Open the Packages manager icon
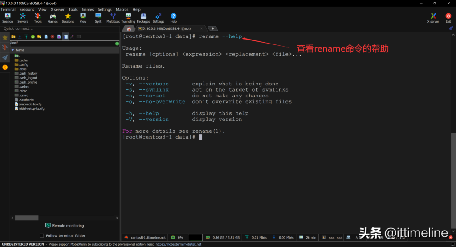 (143, 18)
